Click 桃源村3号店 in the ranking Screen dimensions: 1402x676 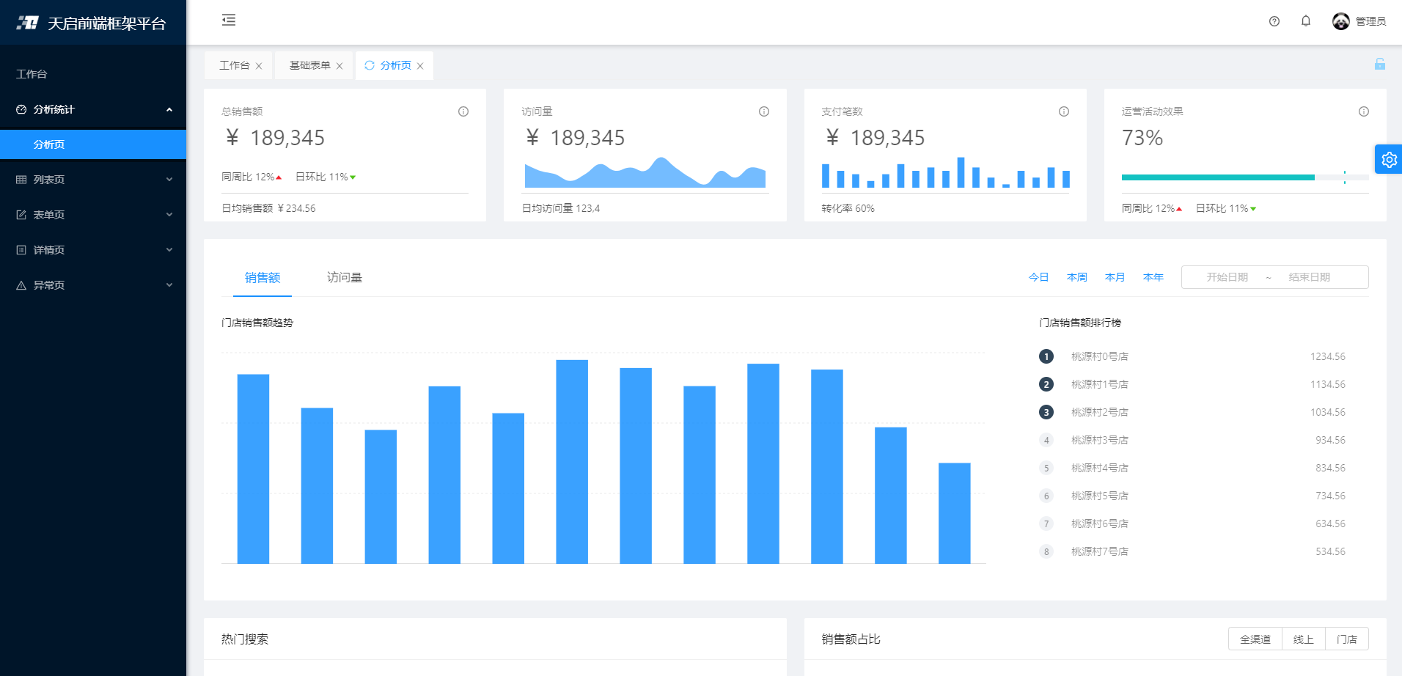click(1099, 440)
